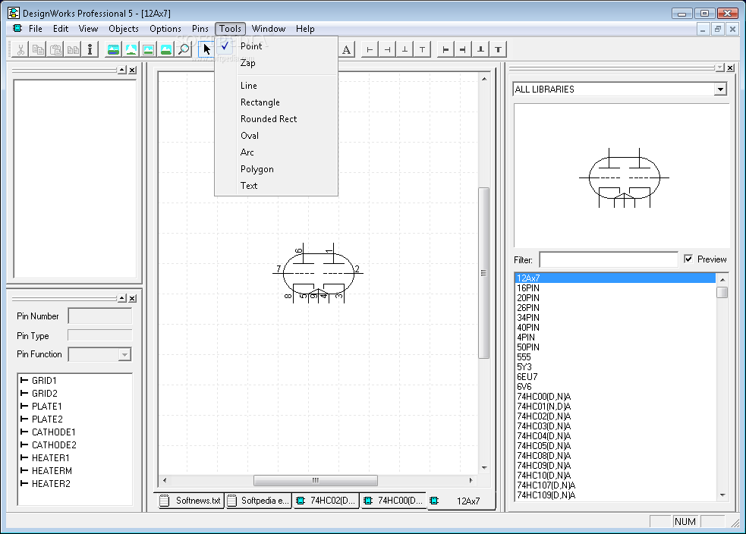
Task: Choose Arc from the Tools menu
Action: (276, 152)
